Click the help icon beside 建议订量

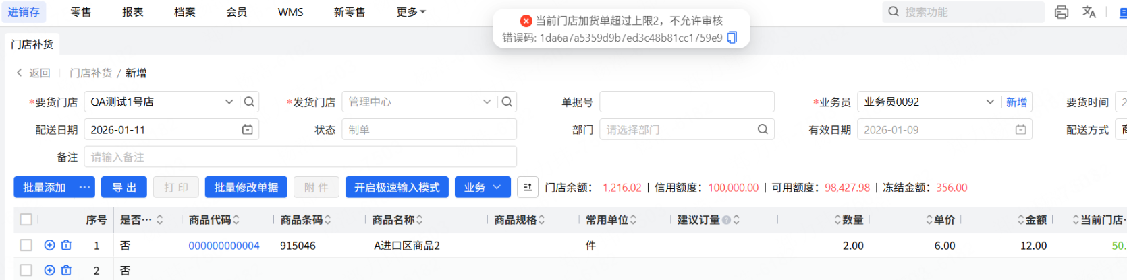(x=726, y=219)
